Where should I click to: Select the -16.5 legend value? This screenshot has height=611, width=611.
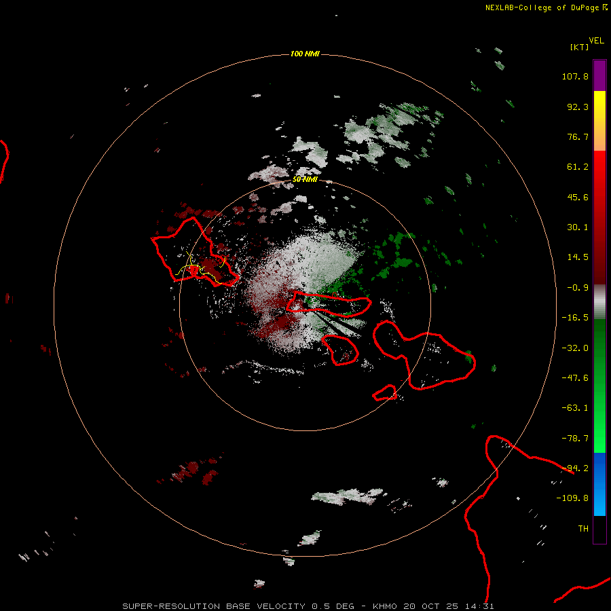[x=575, y=318]
